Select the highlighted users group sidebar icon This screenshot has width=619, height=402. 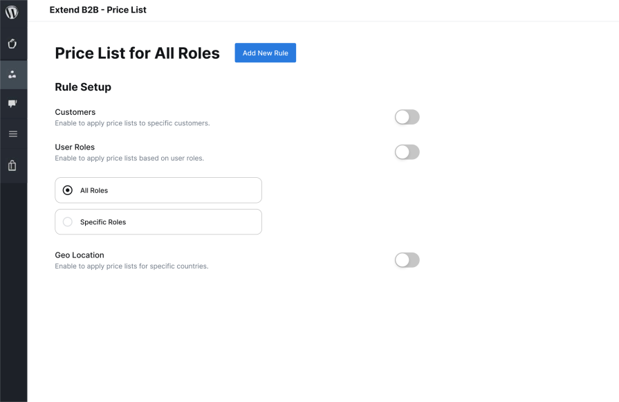[x=12, y=74]
